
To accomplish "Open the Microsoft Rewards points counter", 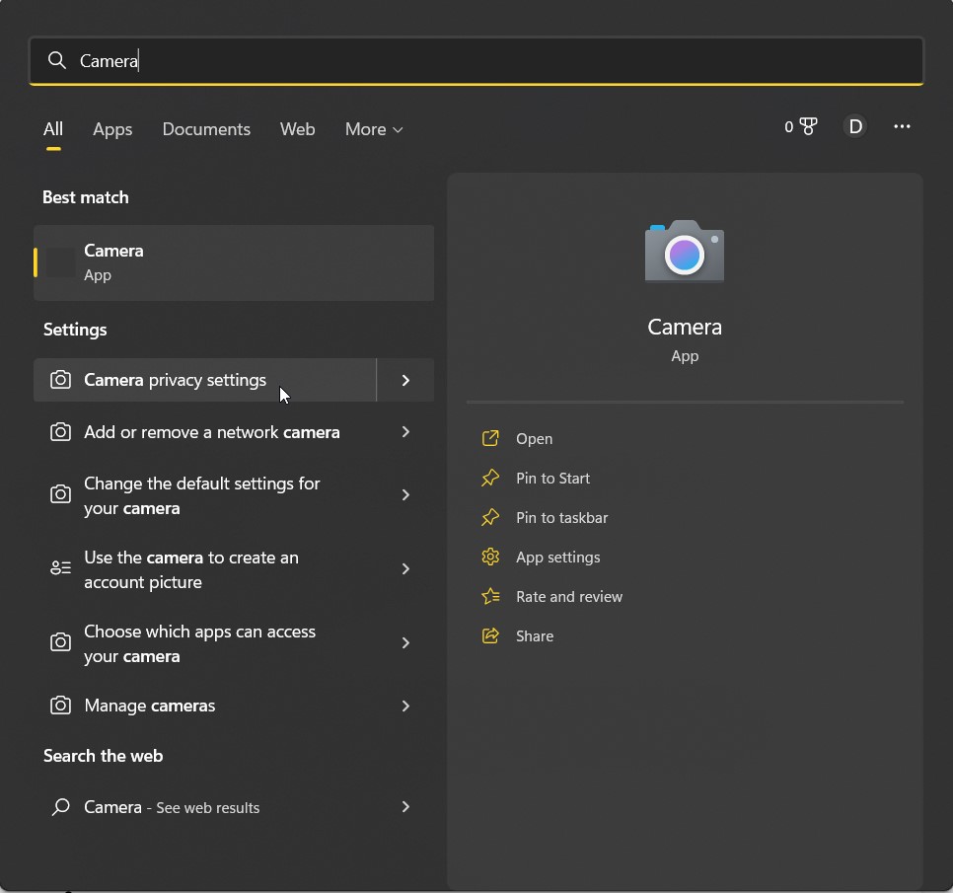I will pyautogui.click(x=801, y=126).
